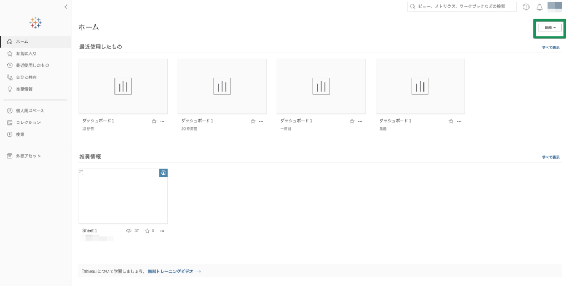Open more actions menu for the 一昨日 dashboard
The height and width of the screenshot is (286, 569).
[x=360, y=121]
